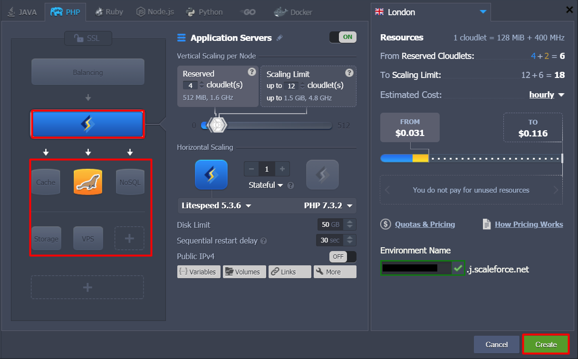The image size is (578, 359).
Task: Click the LiteSpeed application server block
Action: click(87, 125)
